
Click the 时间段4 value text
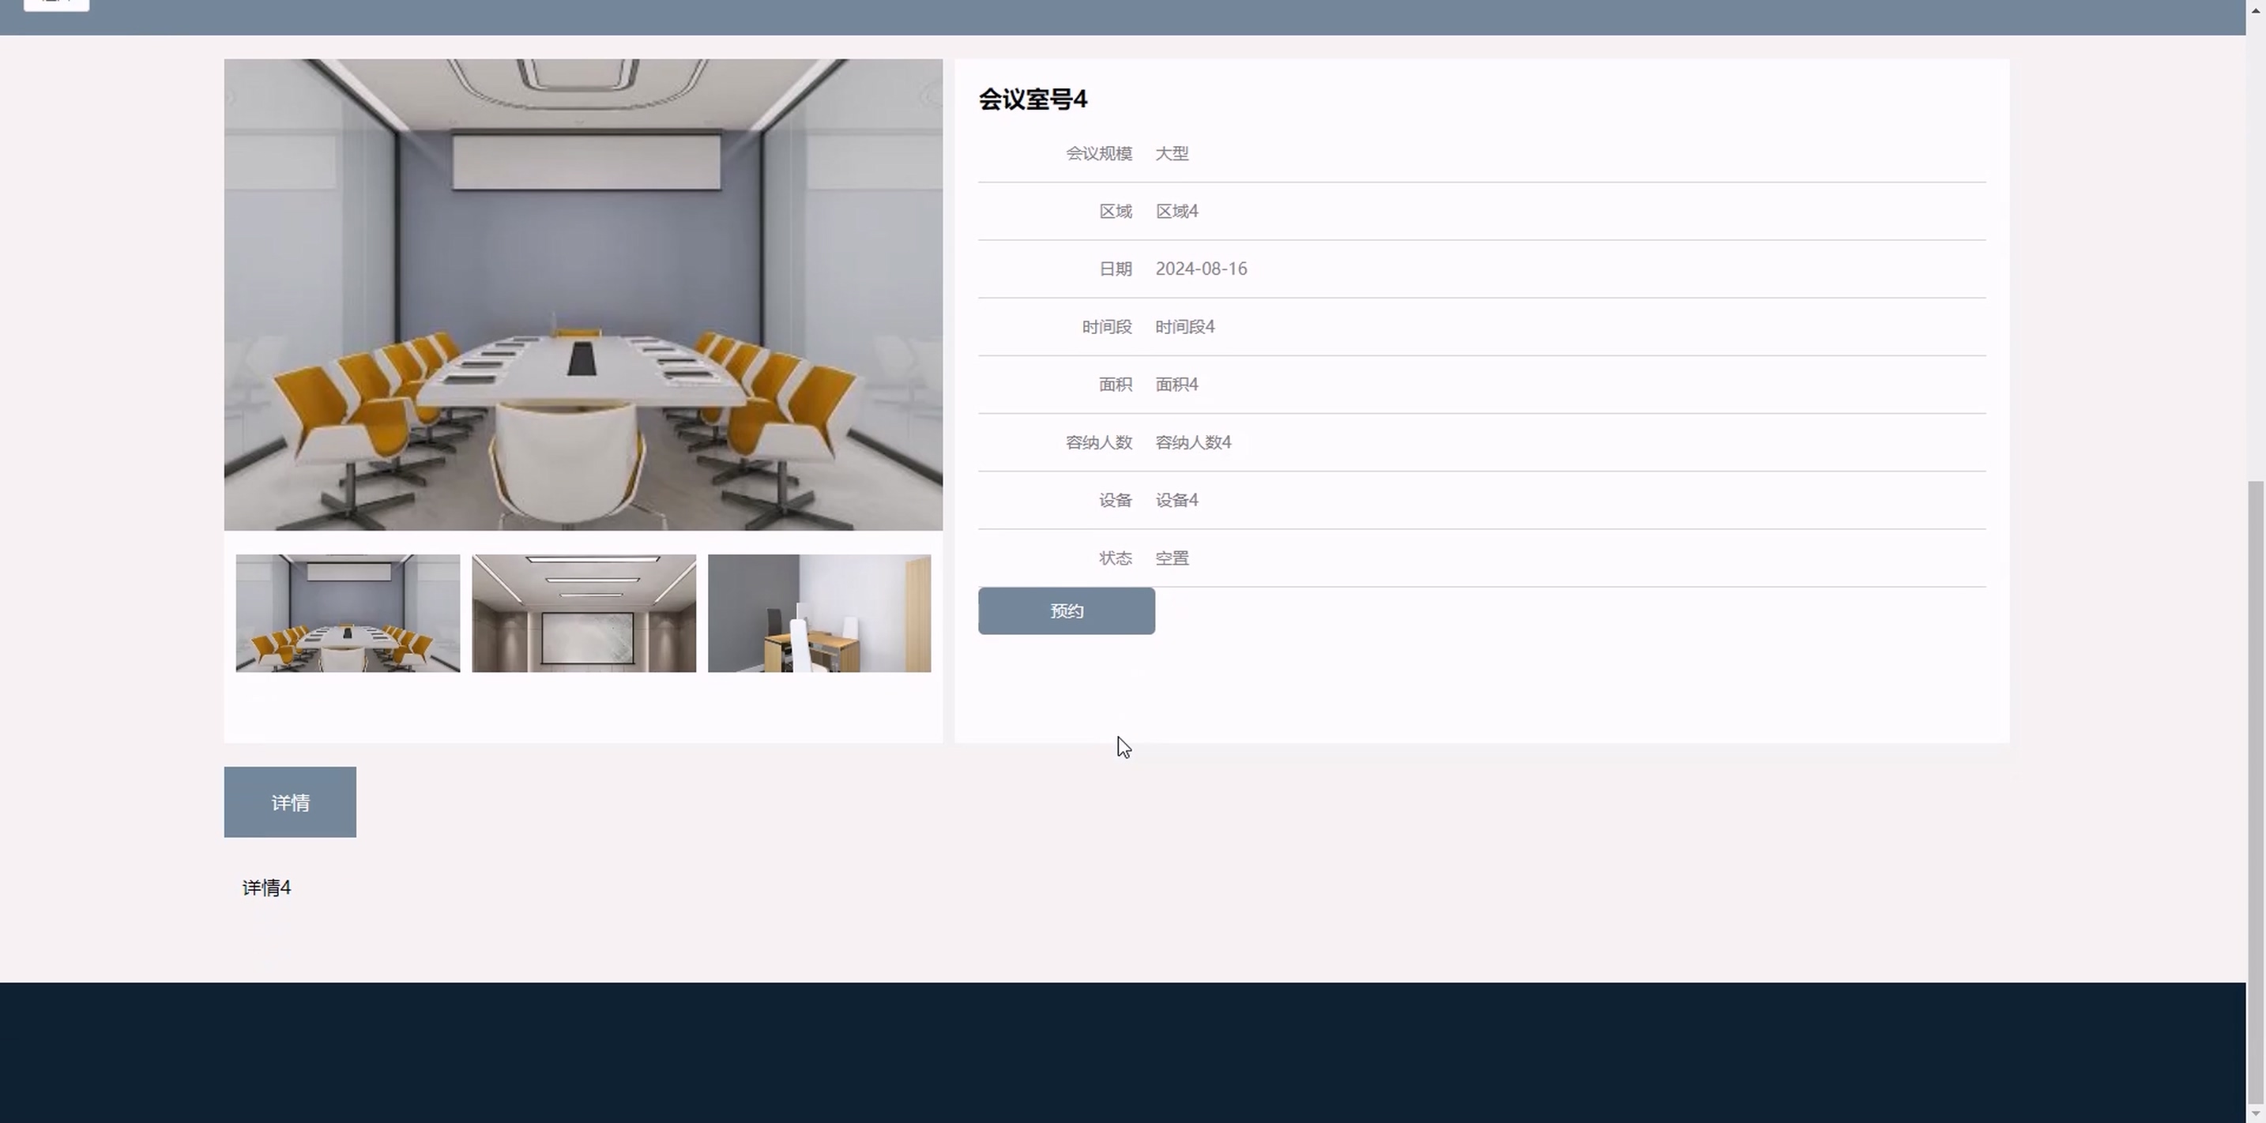pos(1184,327)
